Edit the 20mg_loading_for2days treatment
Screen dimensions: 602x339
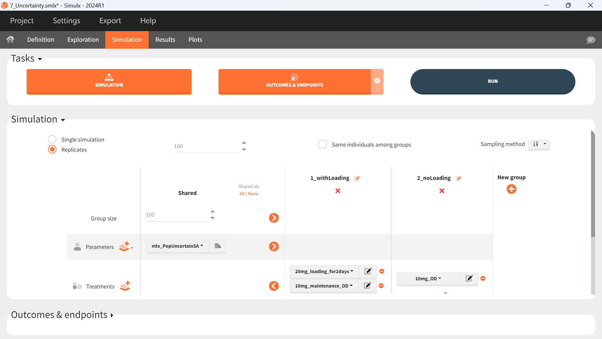(x=368, y=271)
